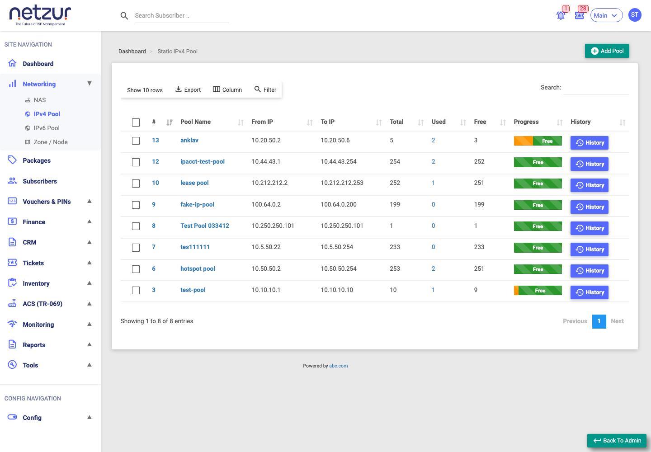Sort by To IP column arrows
The width and height of the screenshot is (651, 452).
point(379,122)
